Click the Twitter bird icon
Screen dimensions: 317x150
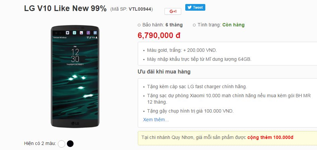(x=190, y=7)
